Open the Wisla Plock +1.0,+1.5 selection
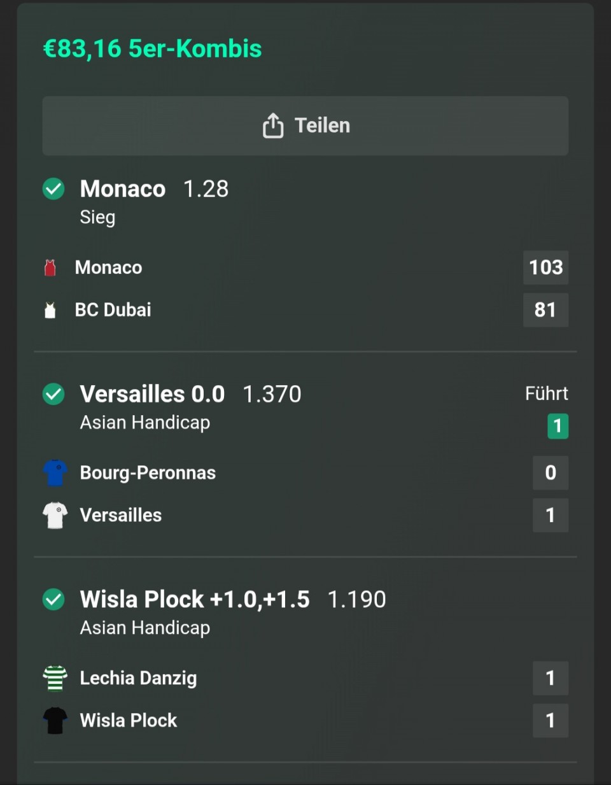Viewport: 611px width, 785px height. [x=195, y=600]
